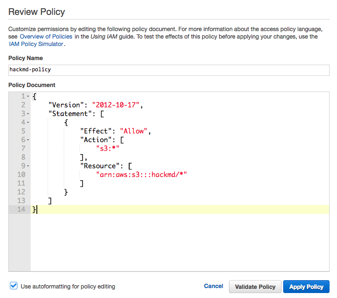Click the "Allow" effect value

[133, 131]
